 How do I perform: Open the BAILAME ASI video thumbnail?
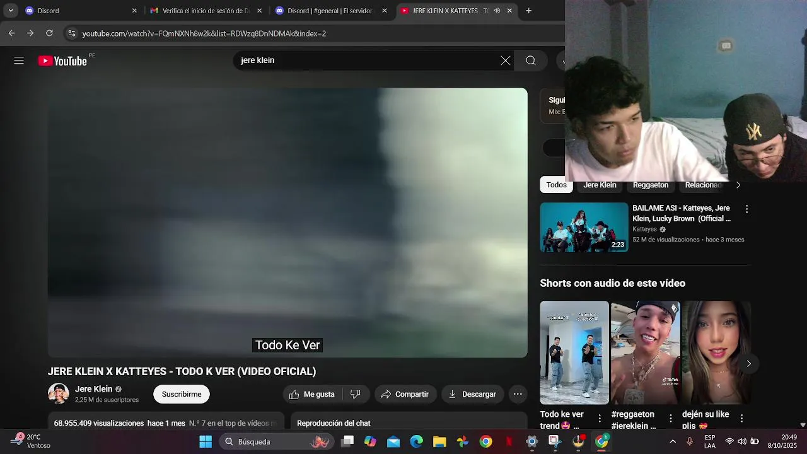point(584,227)
